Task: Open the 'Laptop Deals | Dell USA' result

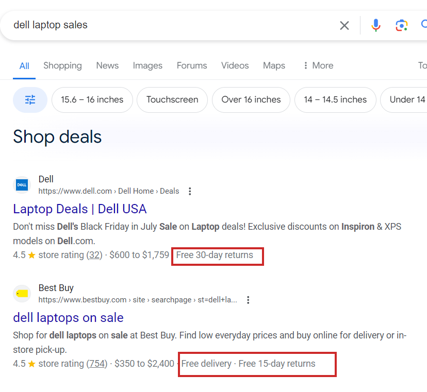Action: tap(80, 209)
